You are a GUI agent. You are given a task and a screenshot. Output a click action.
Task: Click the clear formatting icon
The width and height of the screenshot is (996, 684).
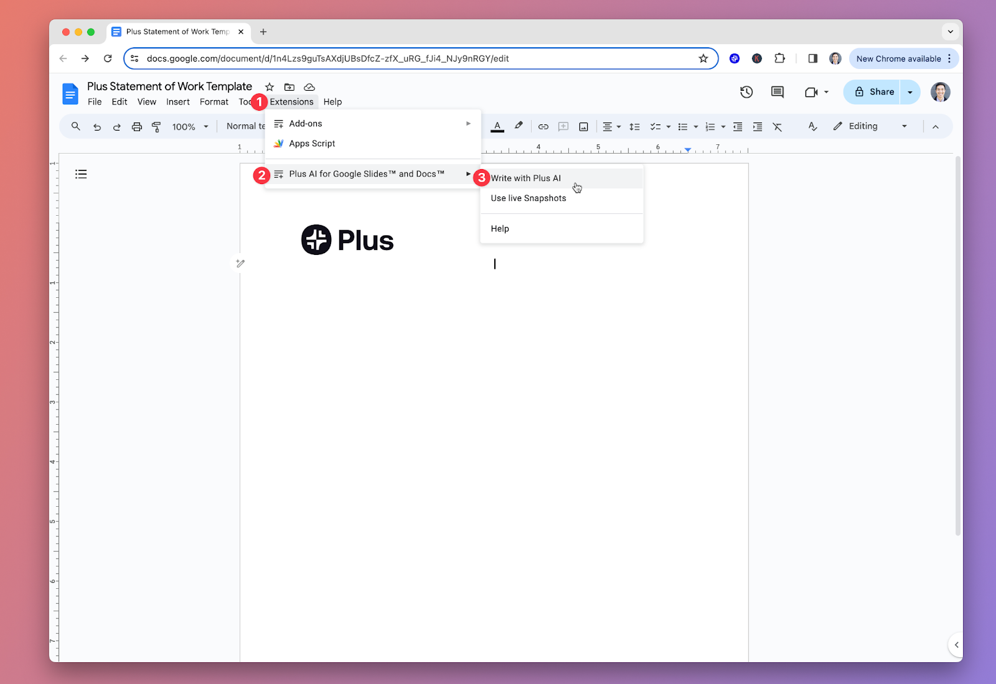point(778,127)
